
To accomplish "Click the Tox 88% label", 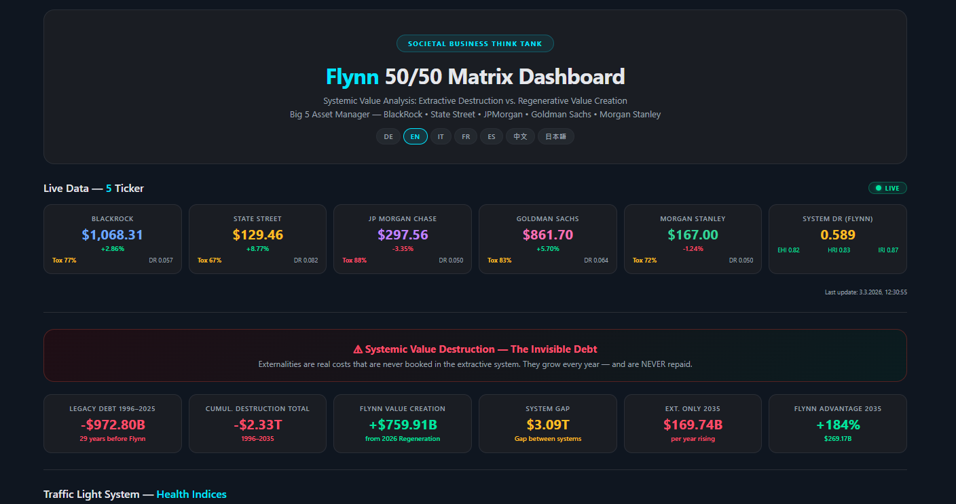I will [354, 260].
